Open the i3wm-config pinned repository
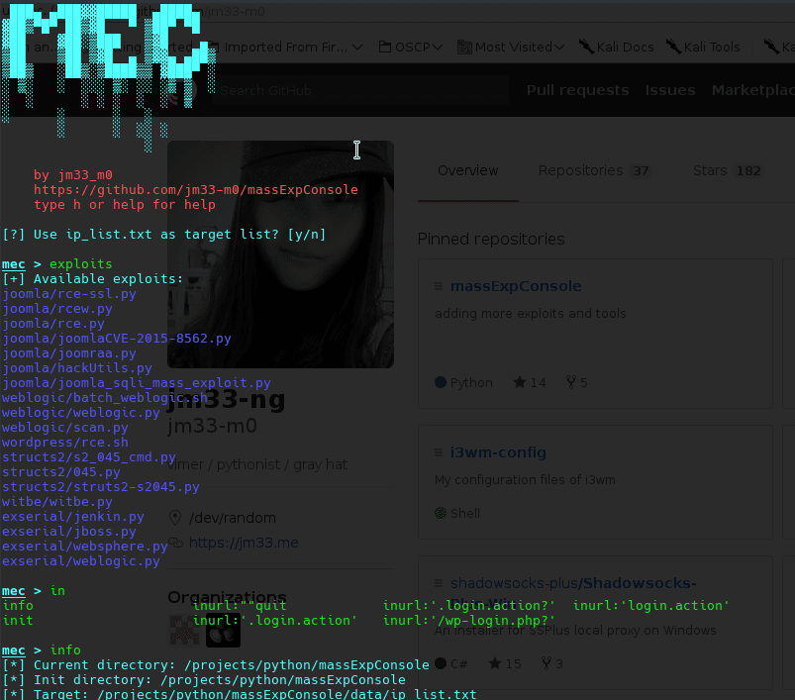 (x=498, y=452)
